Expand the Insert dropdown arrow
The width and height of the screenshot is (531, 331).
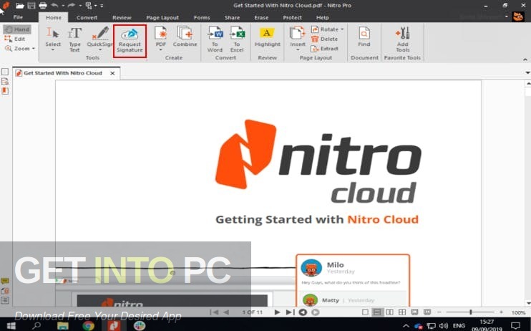point(298,50)
